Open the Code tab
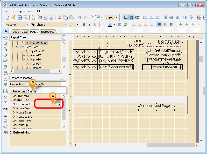Screen dimensions: 207x154 (x=16, y=32)
